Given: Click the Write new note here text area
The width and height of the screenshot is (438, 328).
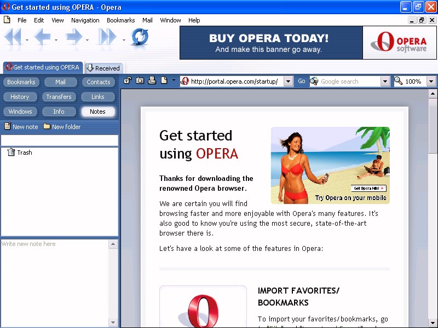Looking at the screenshot, I should coord(54,283).
